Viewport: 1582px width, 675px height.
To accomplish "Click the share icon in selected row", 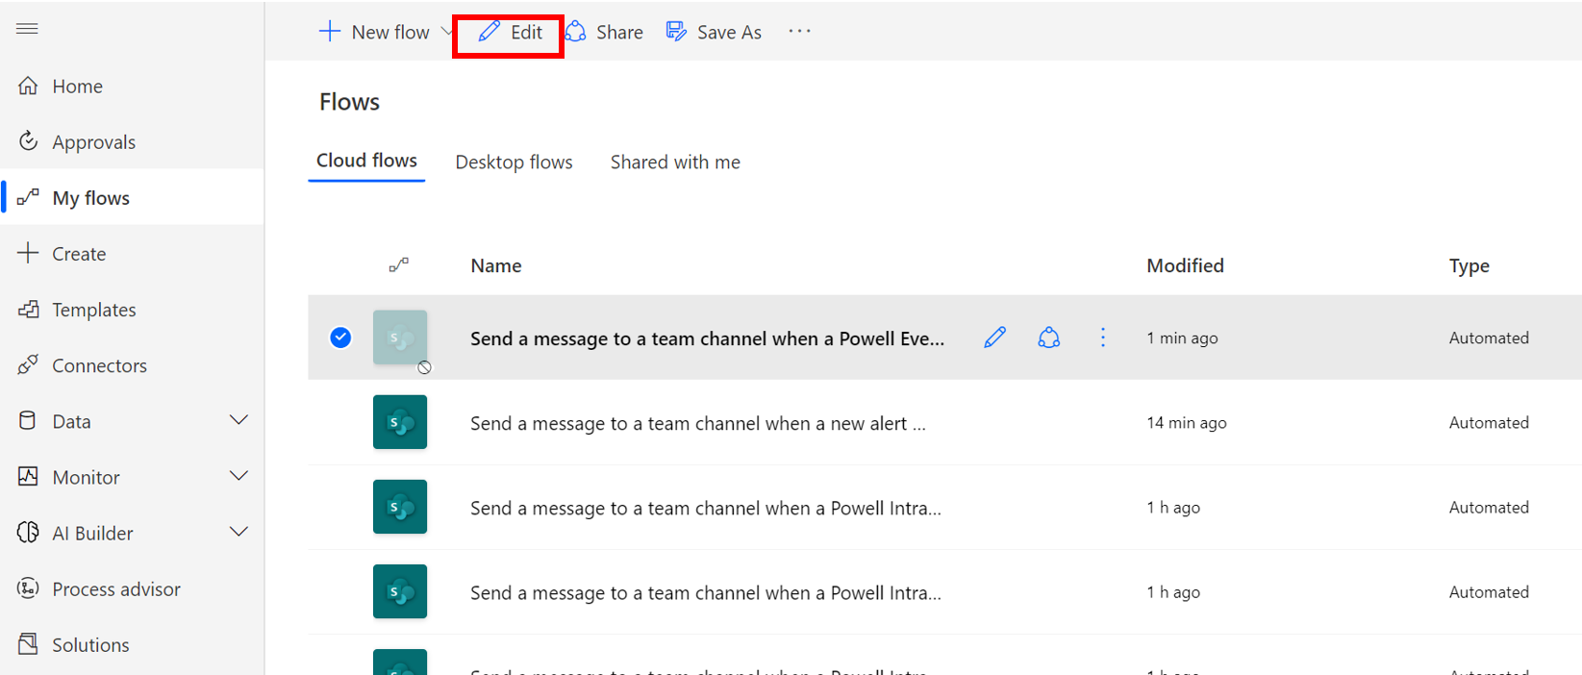I will [1049, 337].
